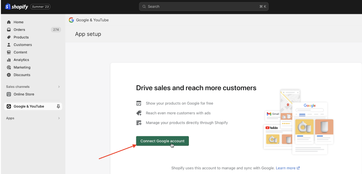Screen dimensions: 362x174
Task: Click Manage your products directly through Shopify
Action: (x=187, y=123)
